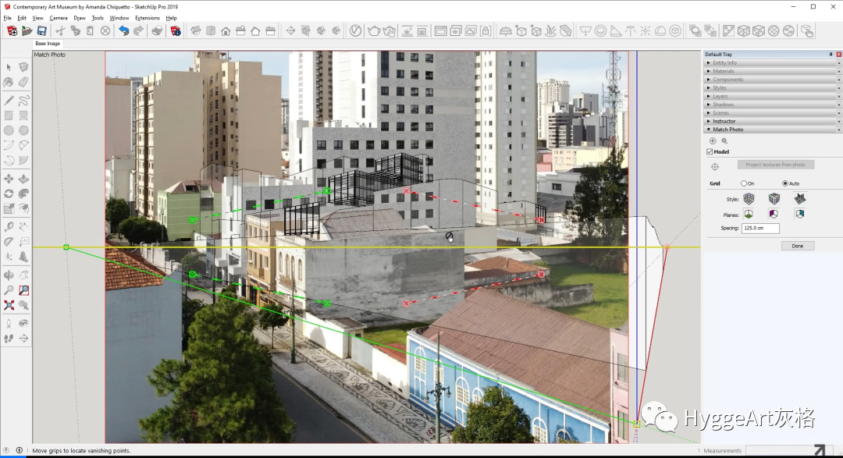Choose the Eraser tool
The height and width of the screenshot is (458, 843).
[23, 82]
